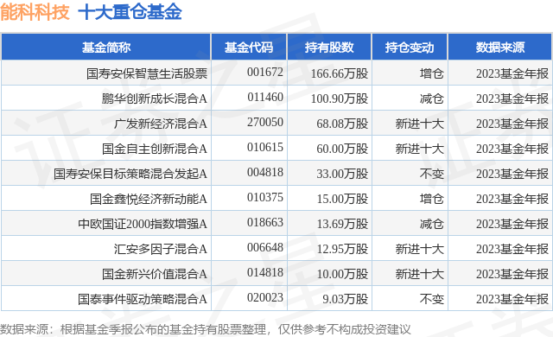Click 2023基金年报 in the 010375 row
Image resolution: width=553 pixels, height=337 pixels.
coord(512,199)
